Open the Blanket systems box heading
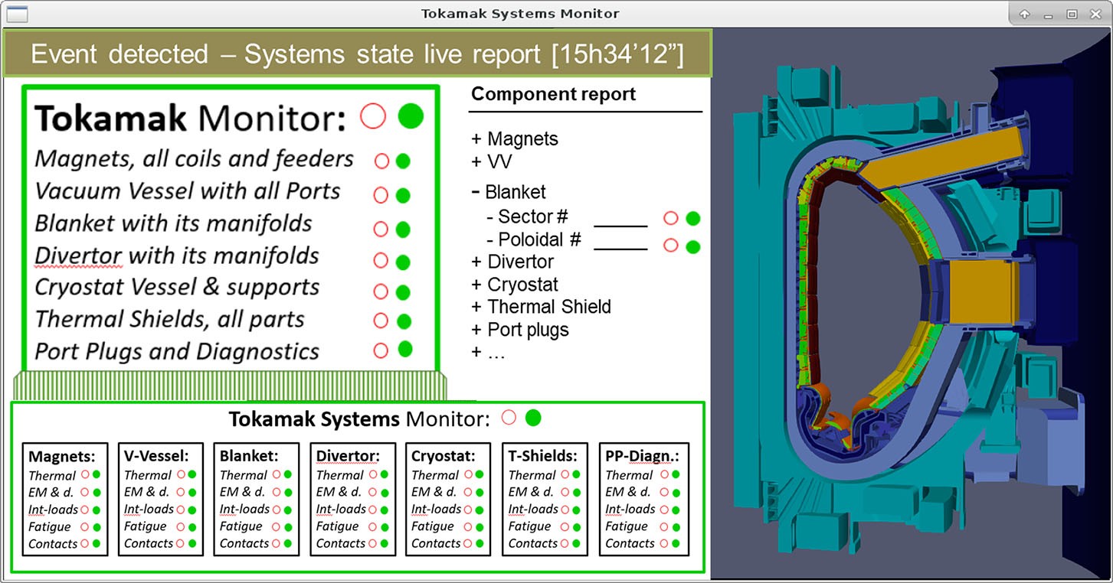The width and height of the screenshot is (1113, 583). tap(249, 457)
